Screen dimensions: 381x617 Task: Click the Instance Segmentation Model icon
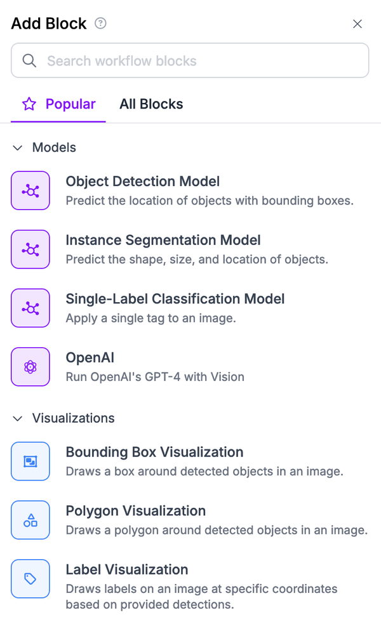point(30,249)
